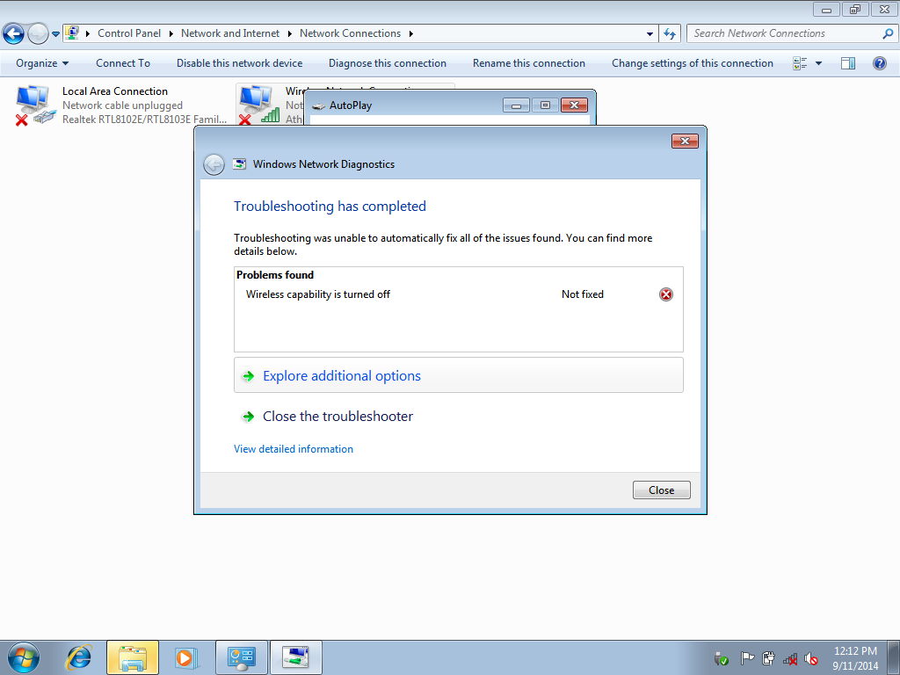Click the muted volume tray icon

pyautogui.click(x=811, y=659)
